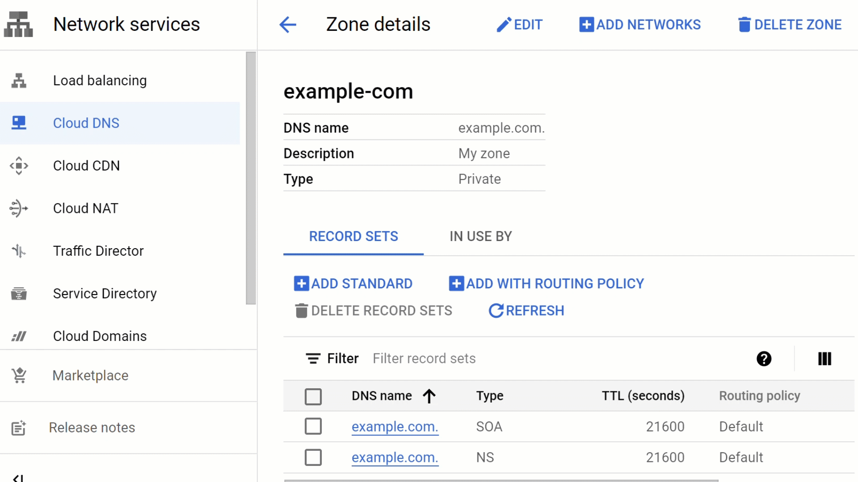Sort by DNS name ascending arrow
Image resolution: width=858 pixels, height=482 pixels.
tap(429, 396)
